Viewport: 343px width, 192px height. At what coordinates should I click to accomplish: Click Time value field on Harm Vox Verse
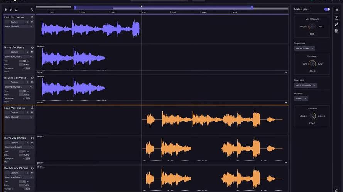pos(24,61)
